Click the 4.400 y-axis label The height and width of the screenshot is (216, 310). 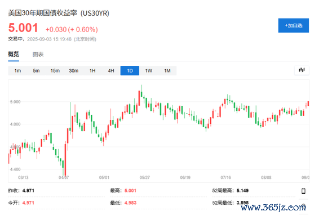(x=15, y=169)
